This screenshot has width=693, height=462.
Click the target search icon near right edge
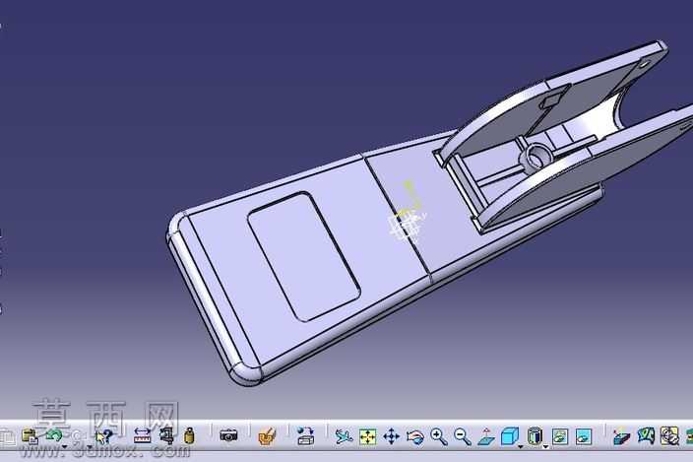[669, 436]
